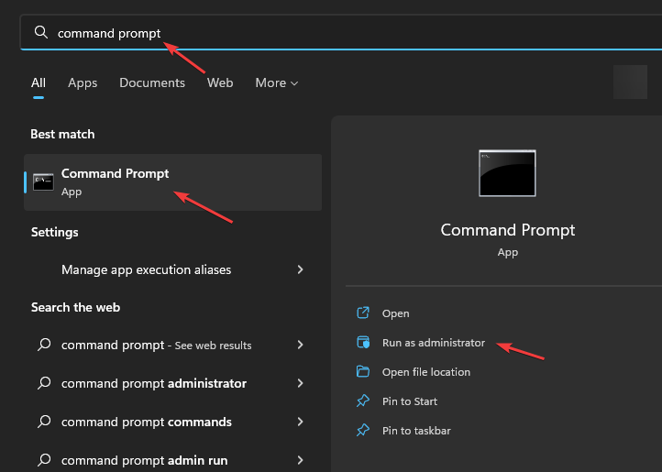
Task: Click the large Command Prompt preview icon
Action: 507,173
